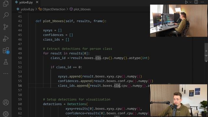Open the Explorer view in activity bar

pos(6,4)
